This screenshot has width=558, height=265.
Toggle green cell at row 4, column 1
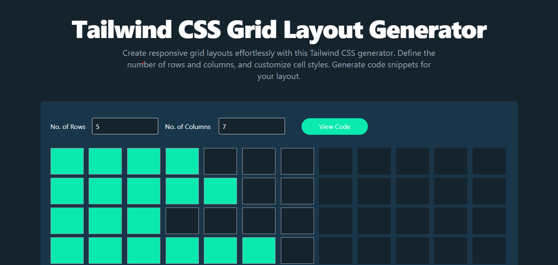[67, 251]
